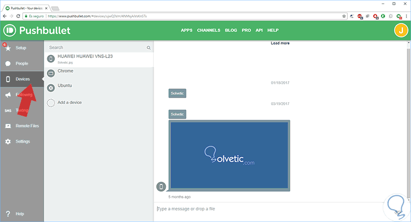The width and height of the screenshot is (411, 222).
Task: Open the SMS Texting icon
Action: [8, 110]
